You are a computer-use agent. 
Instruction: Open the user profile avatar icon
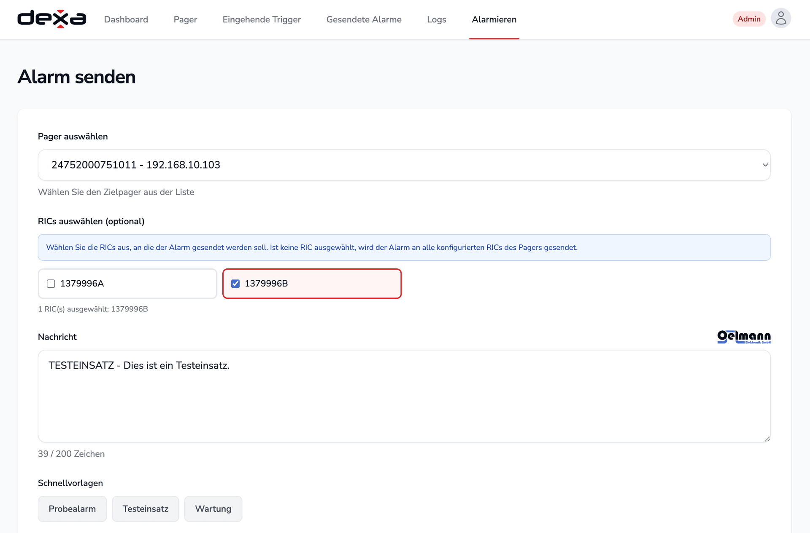(x=780, y=19)
